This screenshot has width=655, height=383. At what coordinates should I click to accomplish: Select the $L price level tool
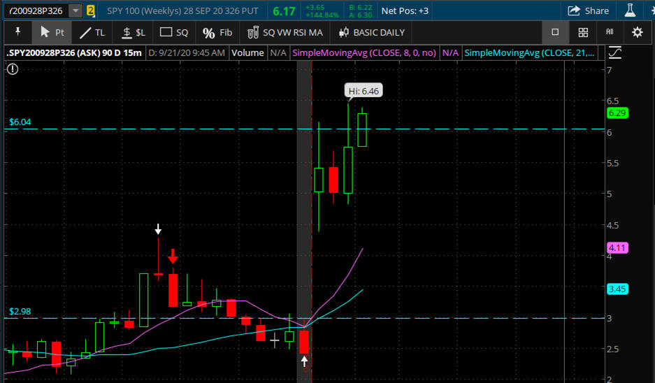tap(134, 33)
